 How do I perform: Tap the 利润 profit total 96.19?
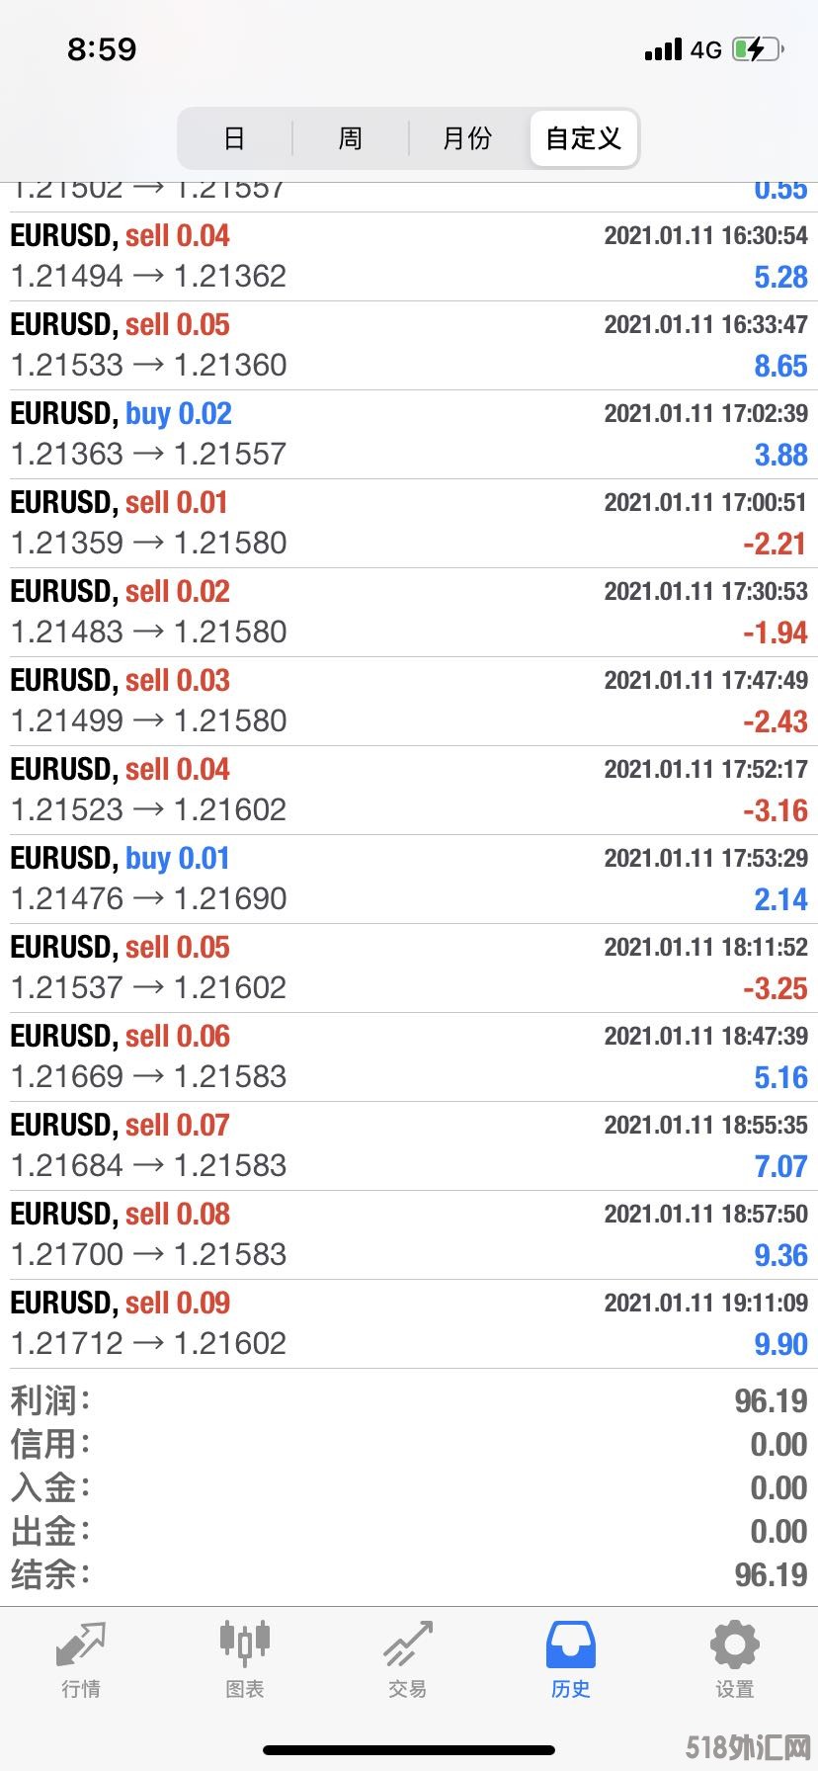[x=771, y=1401]
